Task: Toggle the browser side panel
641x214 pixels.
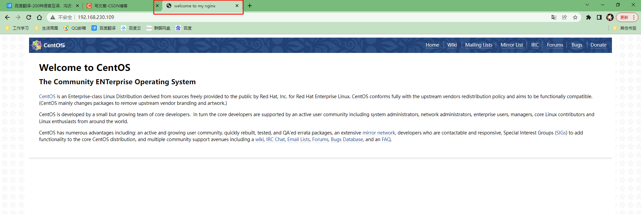Action: point(599,17)
